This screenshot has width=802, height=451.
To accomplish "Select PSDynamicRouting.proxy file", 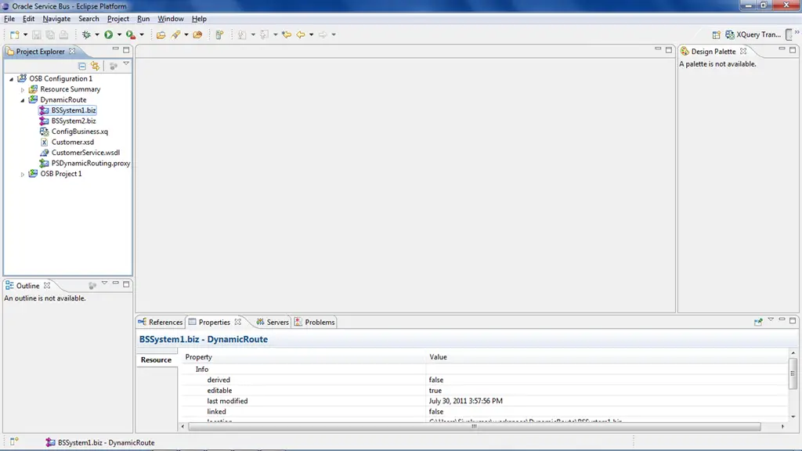I will point(91,164).
